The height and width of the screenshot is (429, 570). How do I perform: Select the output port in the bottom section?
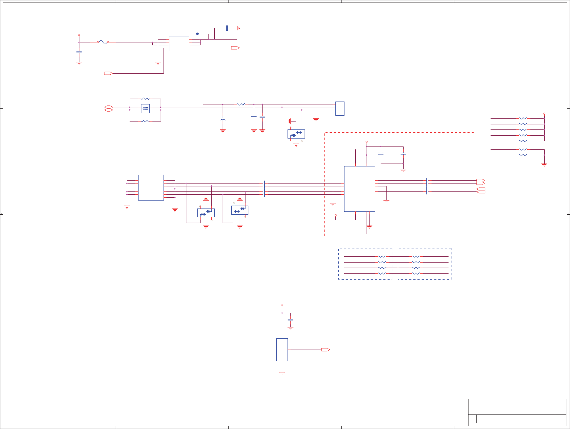point(326,350)
